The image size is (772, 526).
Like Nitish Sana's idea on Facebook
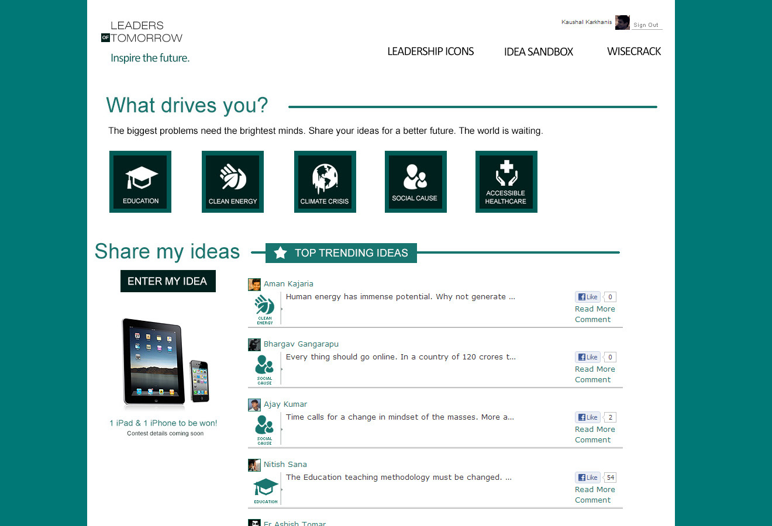point(588,477)
